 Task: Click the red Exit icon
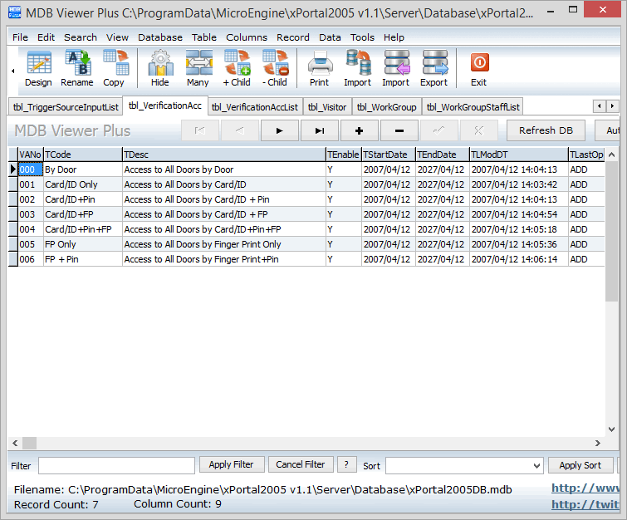point(479,68)
